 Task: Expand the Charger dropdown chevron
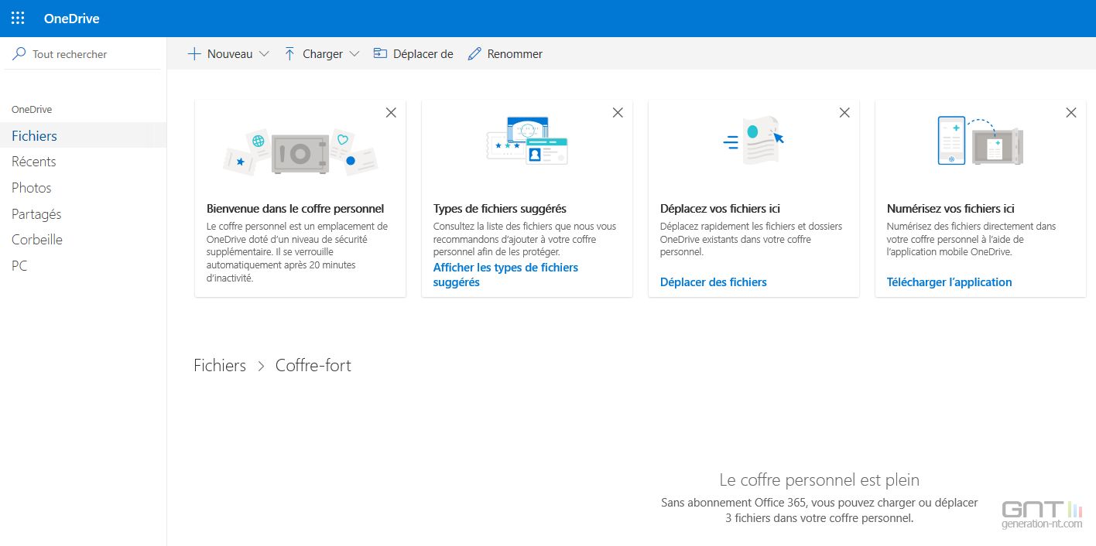354,54
